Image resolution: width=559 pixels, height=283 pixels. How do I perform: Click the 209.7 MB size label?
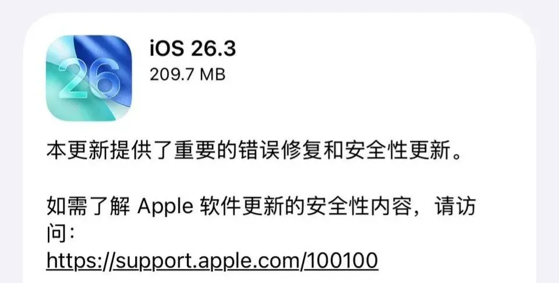(187, 75)
